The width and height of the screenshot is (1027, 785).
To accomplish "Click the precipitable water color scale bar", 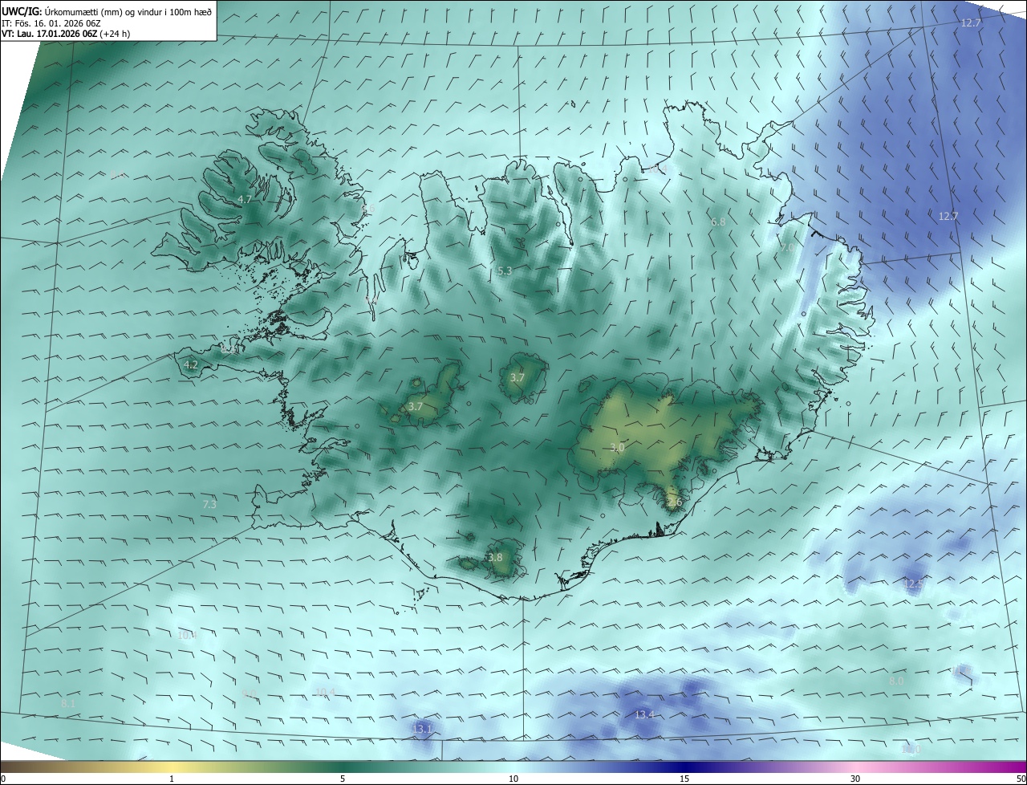I will click(513, 767).
